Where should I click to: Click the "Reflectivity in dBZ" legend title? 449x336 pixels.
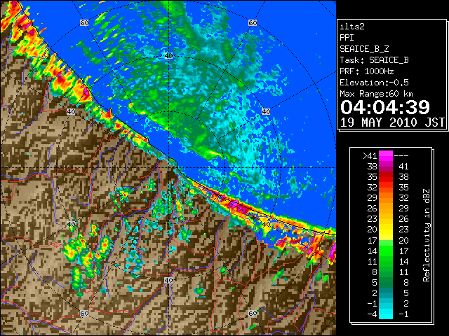coord(426,235)
